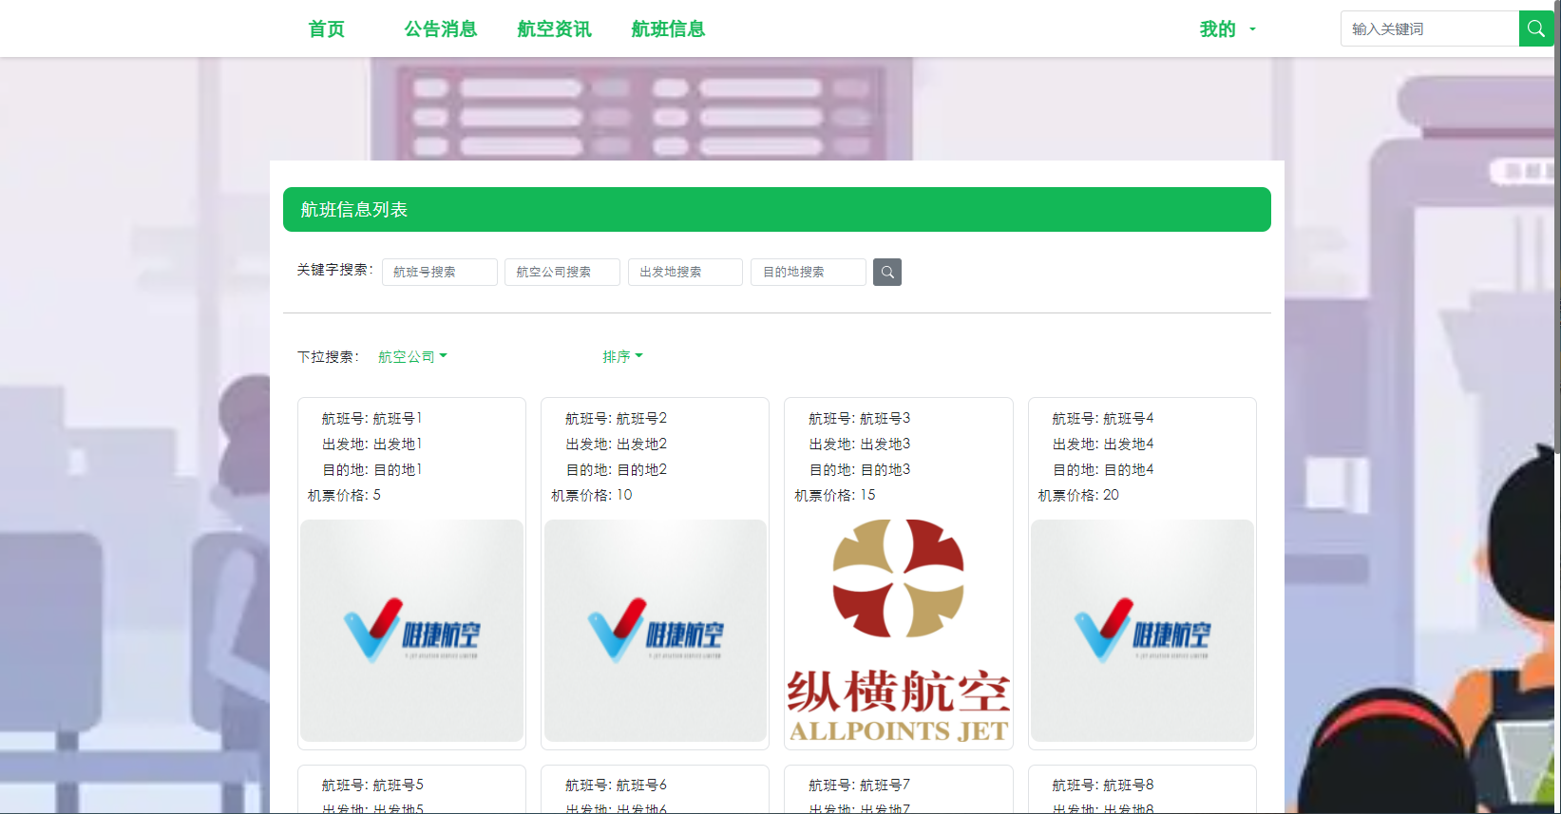
Task: Click 目的地: 目的地4 text
Action: 1102,469
